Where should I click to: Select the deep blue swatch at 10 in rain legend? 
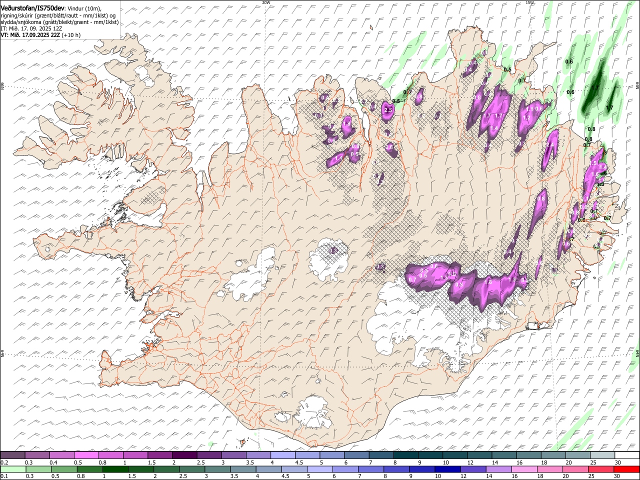click(447, 469)
